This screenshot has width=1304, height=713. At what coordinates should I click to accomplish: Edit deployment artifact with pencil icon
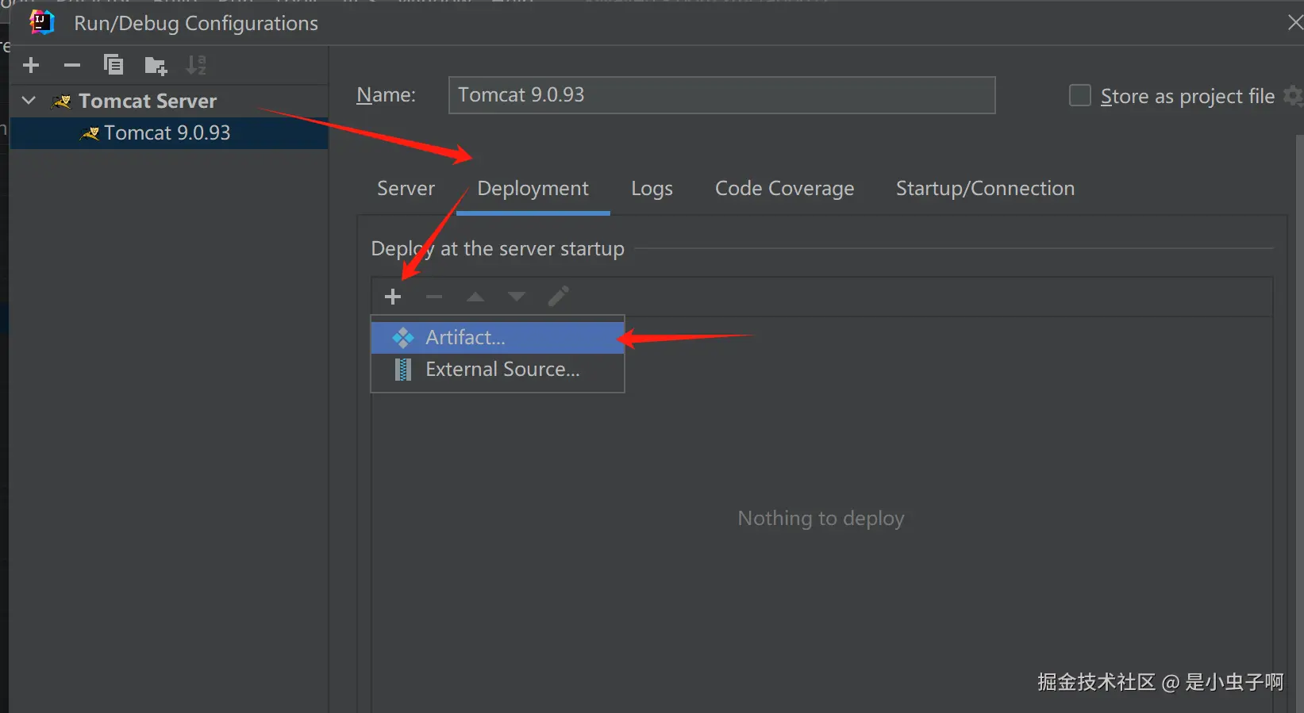559,297
